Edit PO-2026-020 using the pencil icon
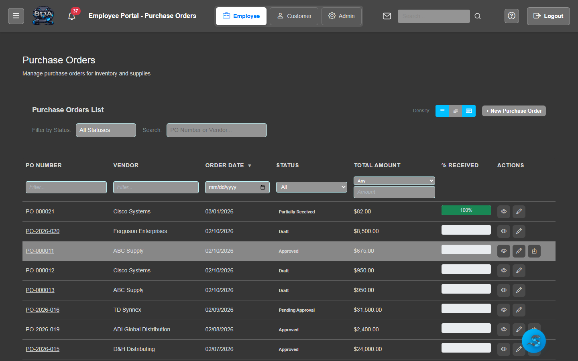This screenshot has height=361, width=578. pos(519,231)
